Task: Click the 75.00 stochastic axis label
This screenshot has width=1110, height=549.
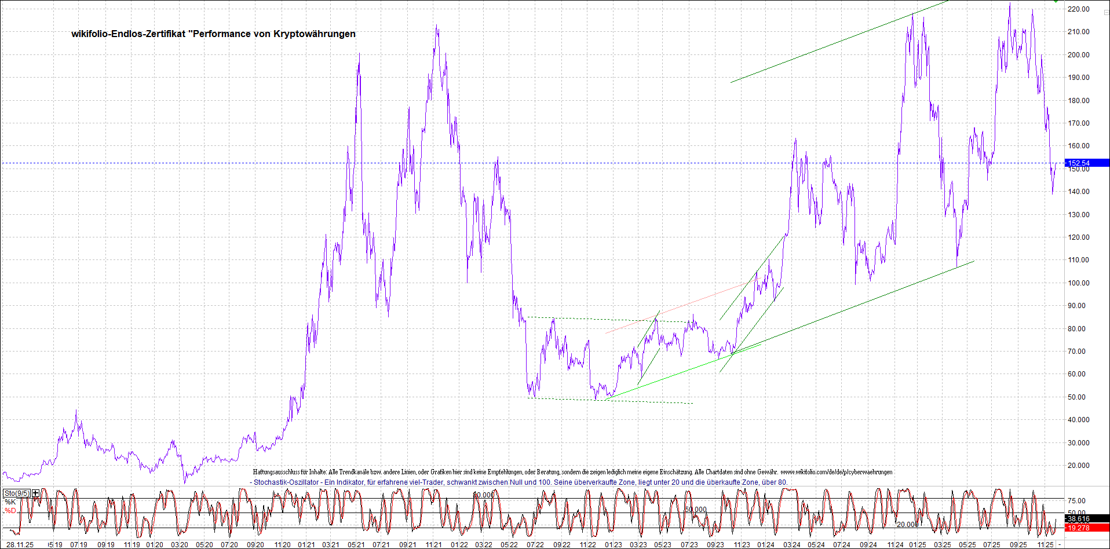Action: click(1076, 501)
